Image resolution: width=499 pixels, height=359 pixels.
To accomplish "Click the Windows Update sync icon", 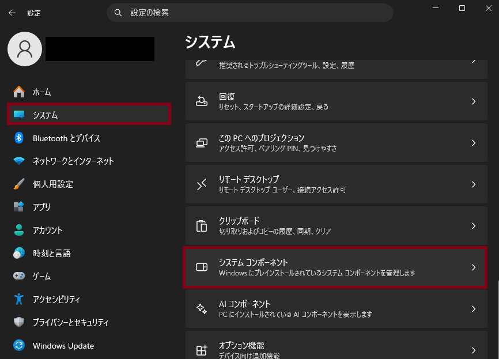I will tap(19, 346).
